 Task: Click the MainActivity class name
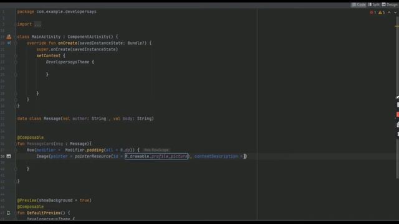coord(46,37)
